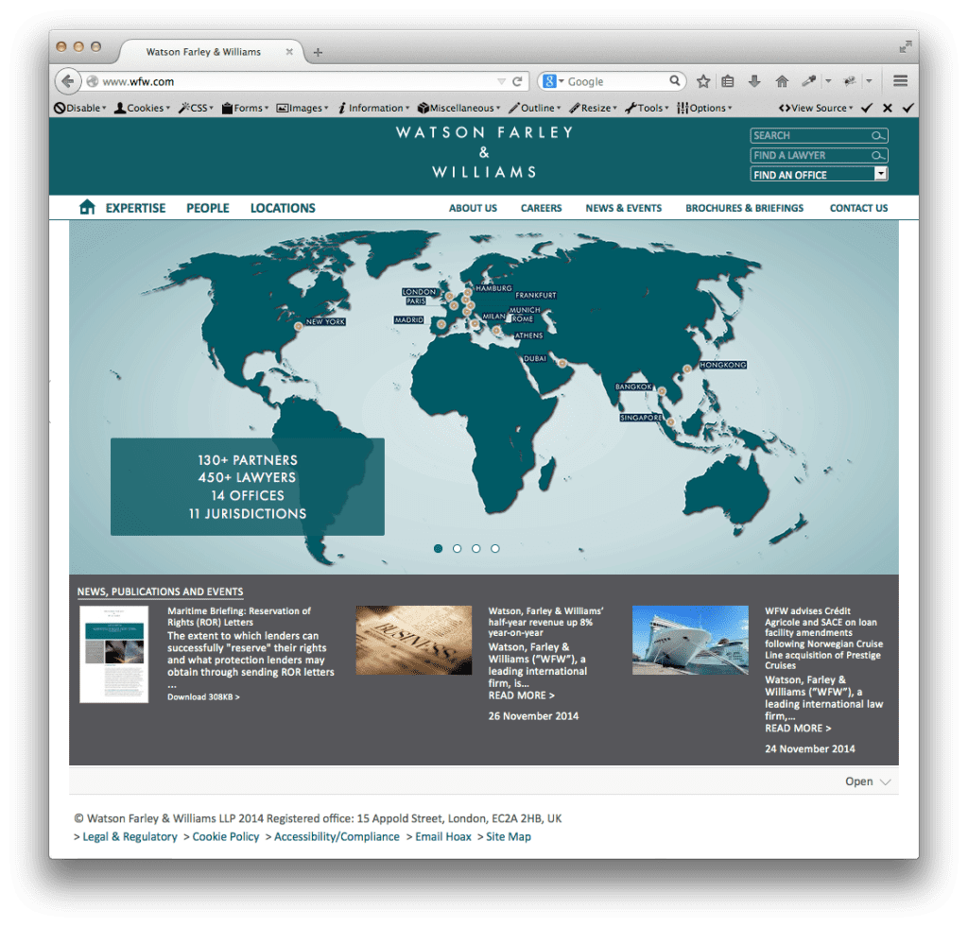The width and height of the screenshot is (968, 927).
Task: Open the downloads arrow icon
Action: pos(754,81)
